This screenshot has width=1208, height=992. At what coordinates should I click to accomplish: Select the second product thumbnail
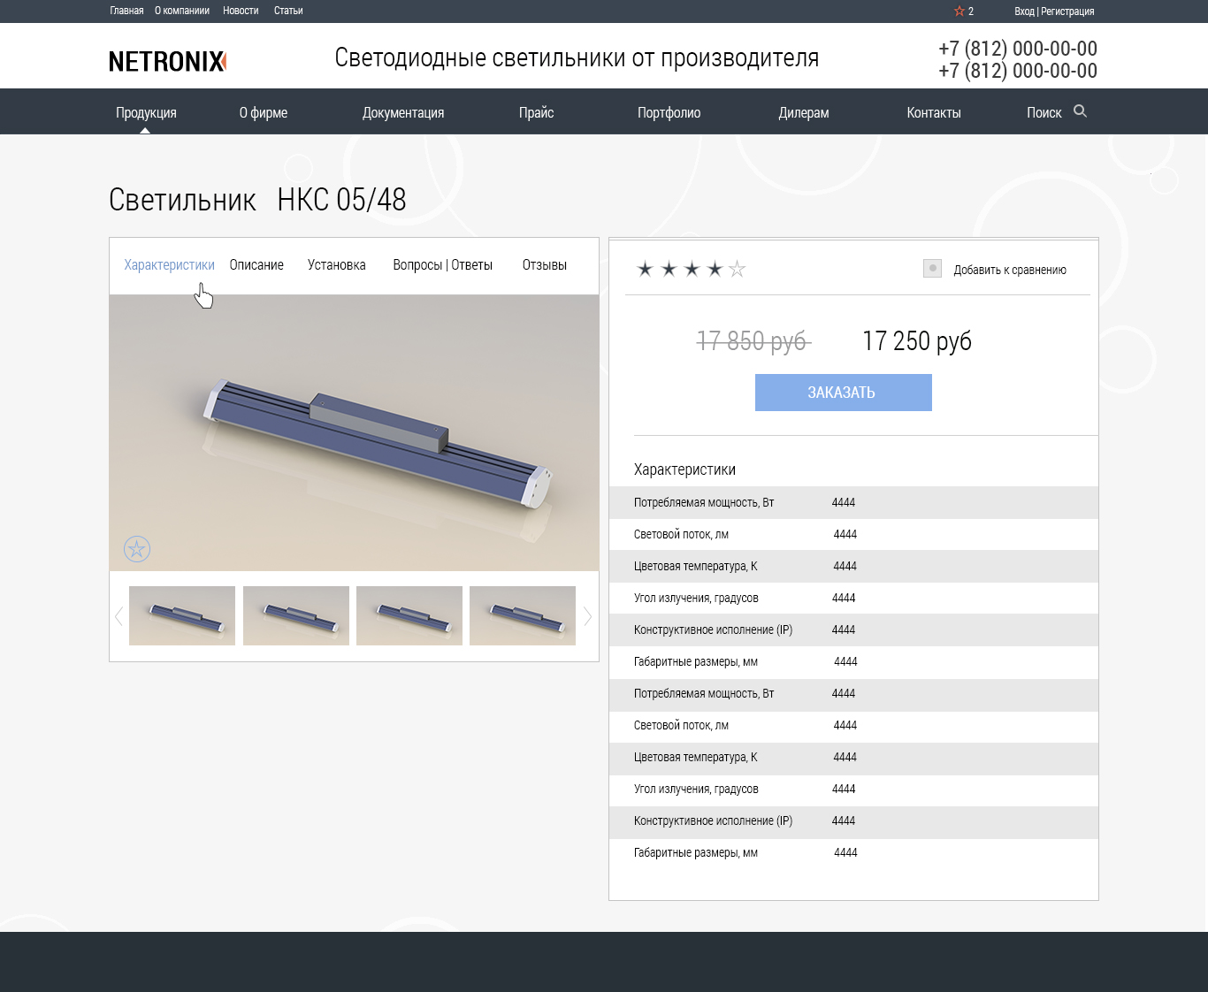[x=296, y=615]
